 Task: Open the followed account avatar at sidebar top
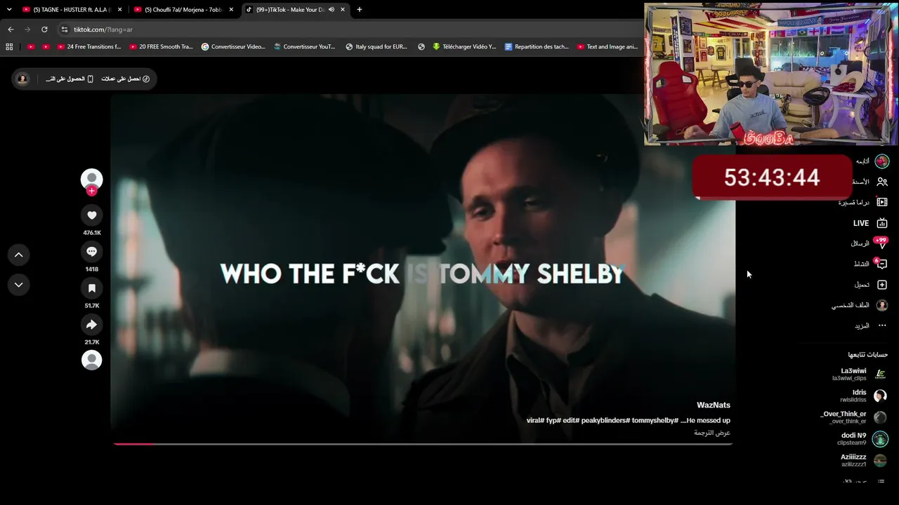[882, 161]
